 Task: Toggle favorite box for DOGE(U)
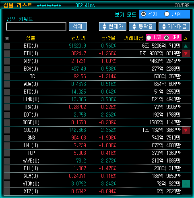pos(7,123)
